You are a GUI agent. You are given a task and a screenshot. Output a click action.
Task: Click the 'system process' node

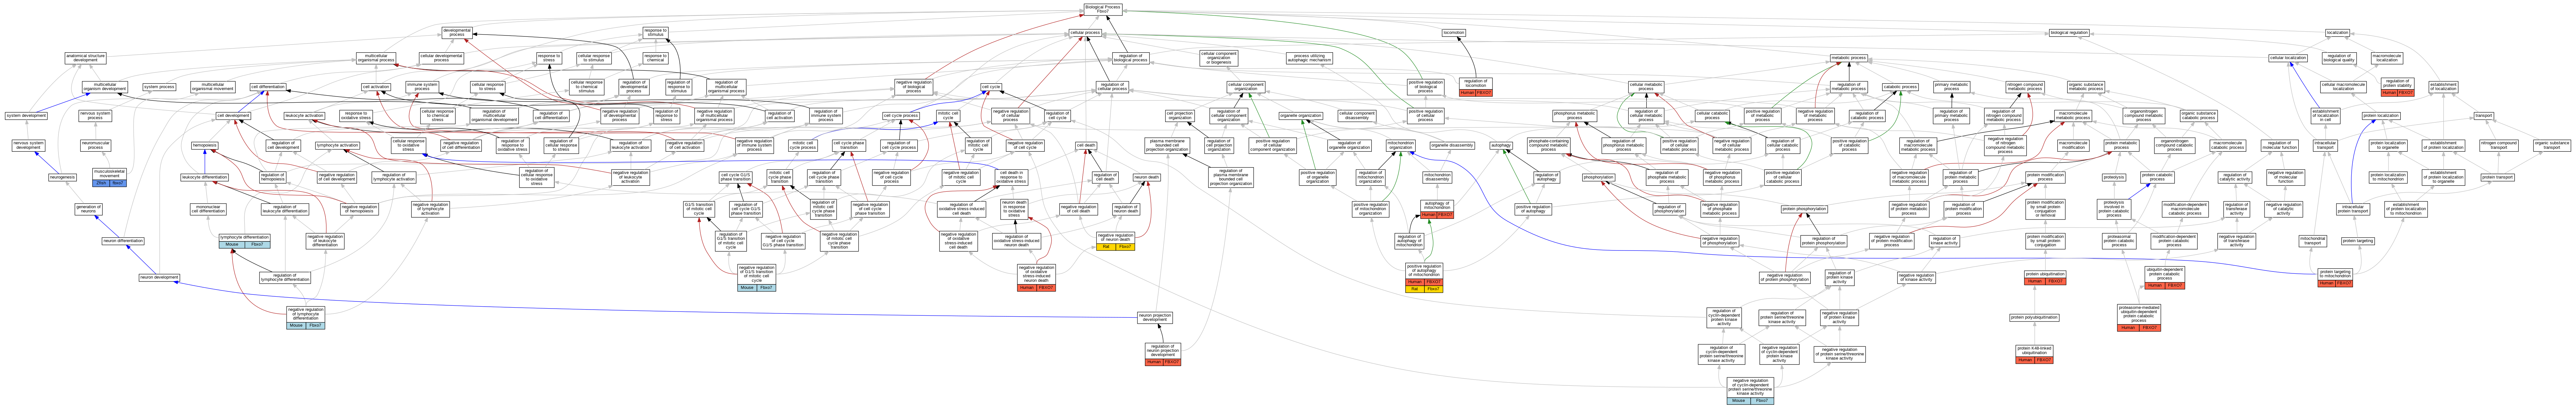click(159, 87)
